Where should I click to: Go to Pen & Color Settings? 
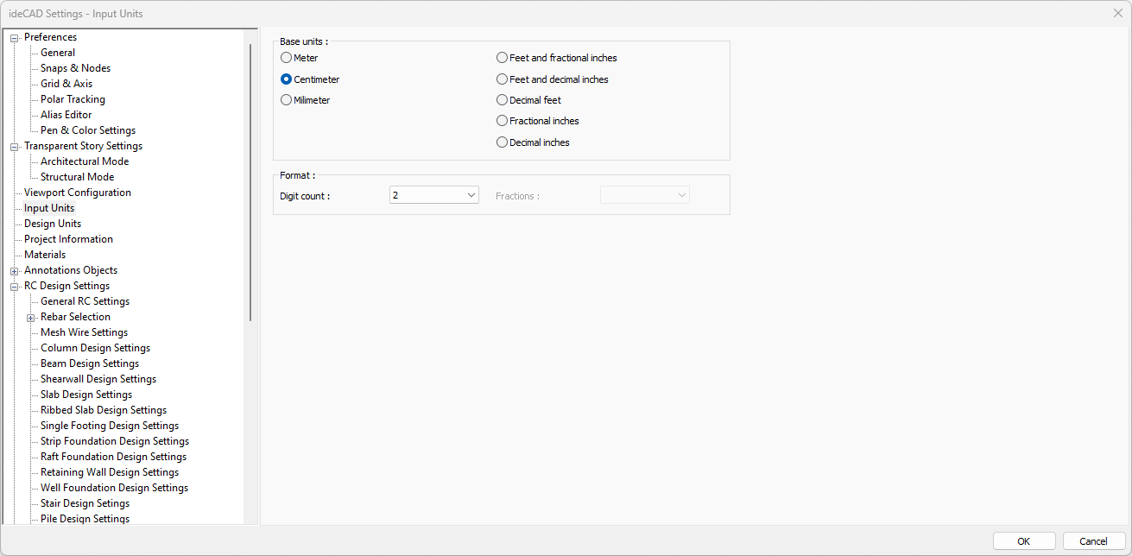coord(88,130)
